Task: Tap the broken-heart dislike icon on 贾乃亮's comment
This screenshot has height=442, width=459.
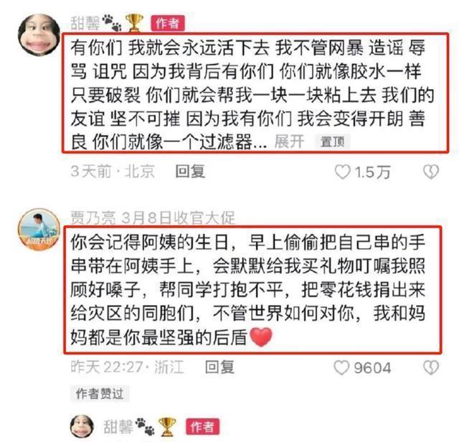Action: point(431,367)
